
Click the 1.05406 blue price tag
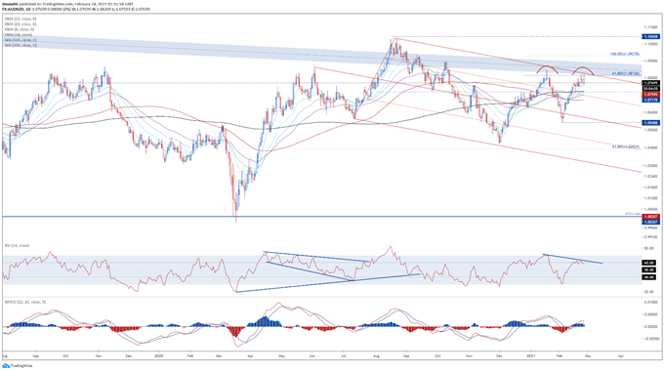[x=650, y=122]
